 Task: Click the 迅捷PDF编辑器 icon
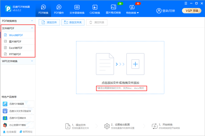point(5,104)
